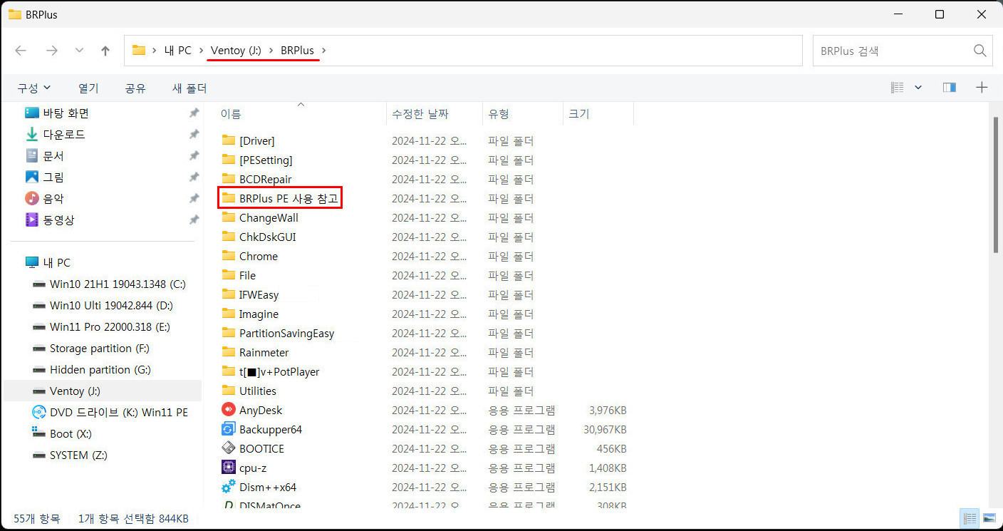
Task: Select the AnyDesk application icon
Action: tap(228, 410)
